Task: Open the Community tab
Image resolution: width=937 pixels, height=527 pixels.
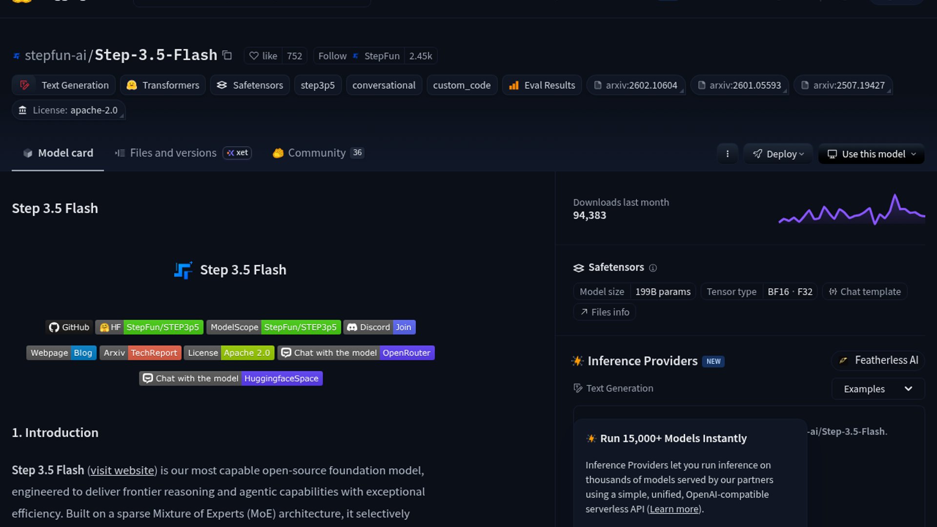Action: tap(317, 153)
